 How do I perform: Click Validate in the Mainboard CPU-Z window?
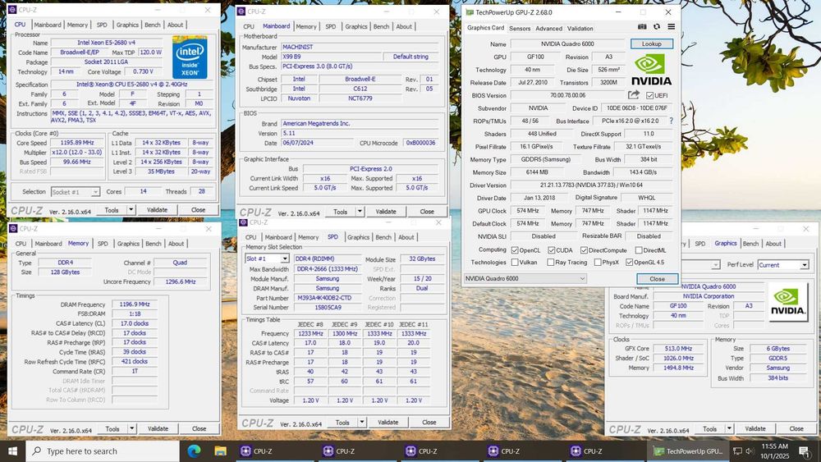coord(386,212)
